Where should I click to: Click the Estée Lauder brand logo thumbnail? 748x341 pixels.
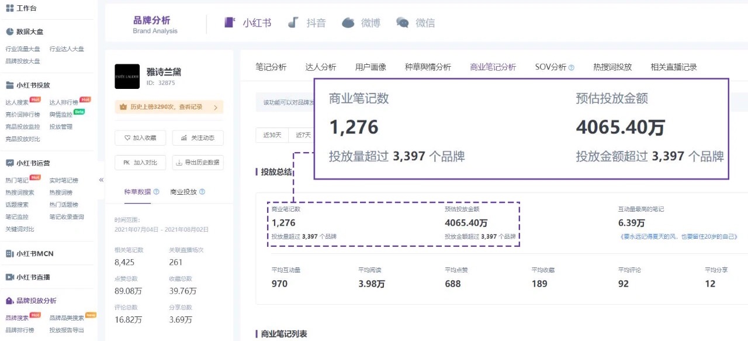pos(127,76)
